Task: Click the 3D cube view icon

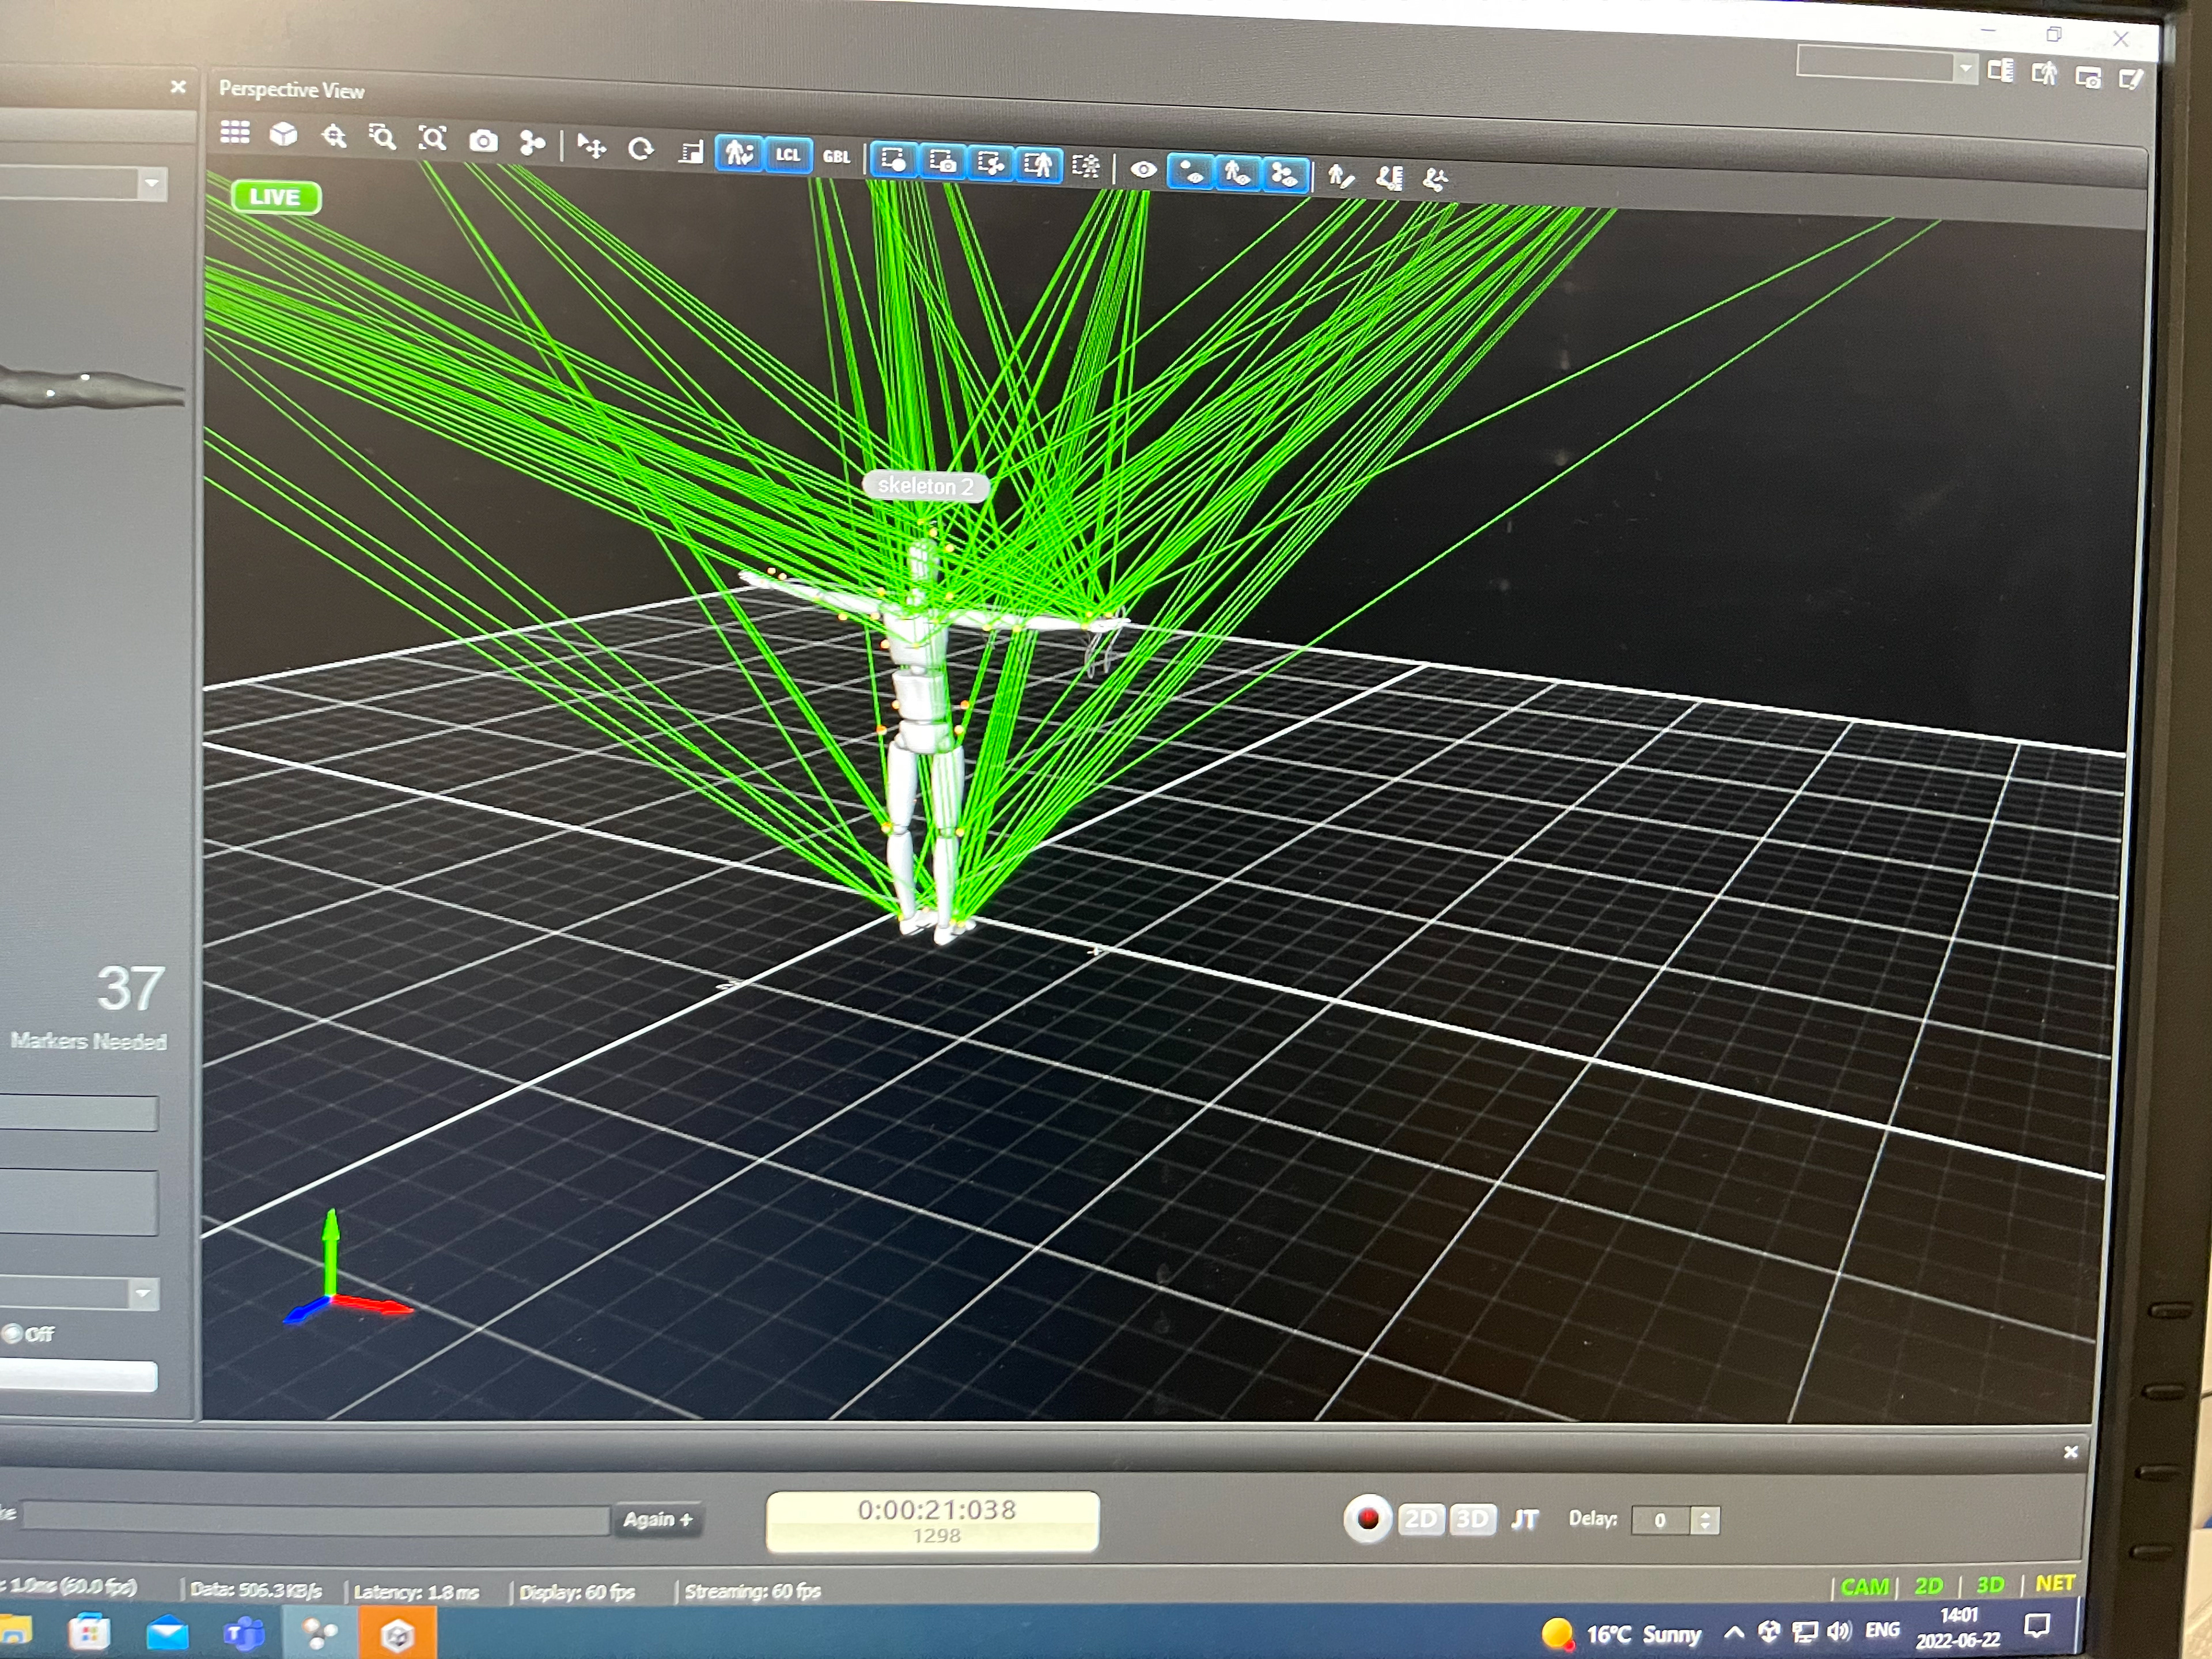Action: 283,134
